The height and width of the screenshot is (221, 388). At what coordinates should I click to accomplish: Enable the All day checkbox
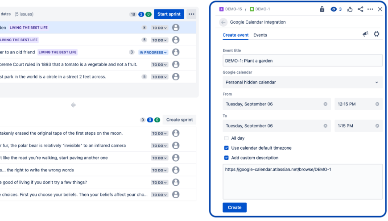pos(227,138)
